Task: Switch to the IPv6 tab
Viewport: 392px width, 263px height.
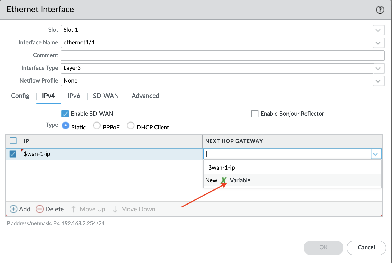Action: pos(74,96)
